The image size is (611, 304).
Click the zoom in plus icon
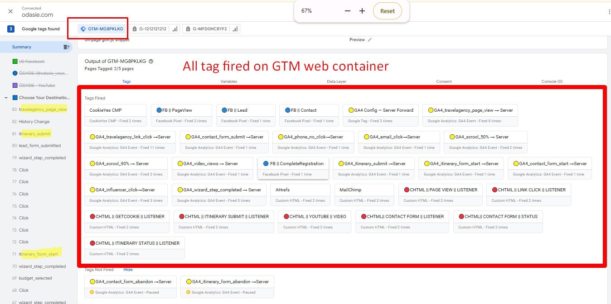click(x=362, y=11)
